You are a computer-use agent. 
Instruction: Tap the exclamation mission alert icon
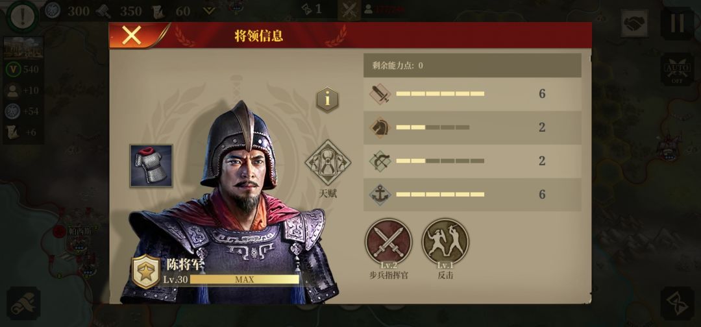point(22,17)
